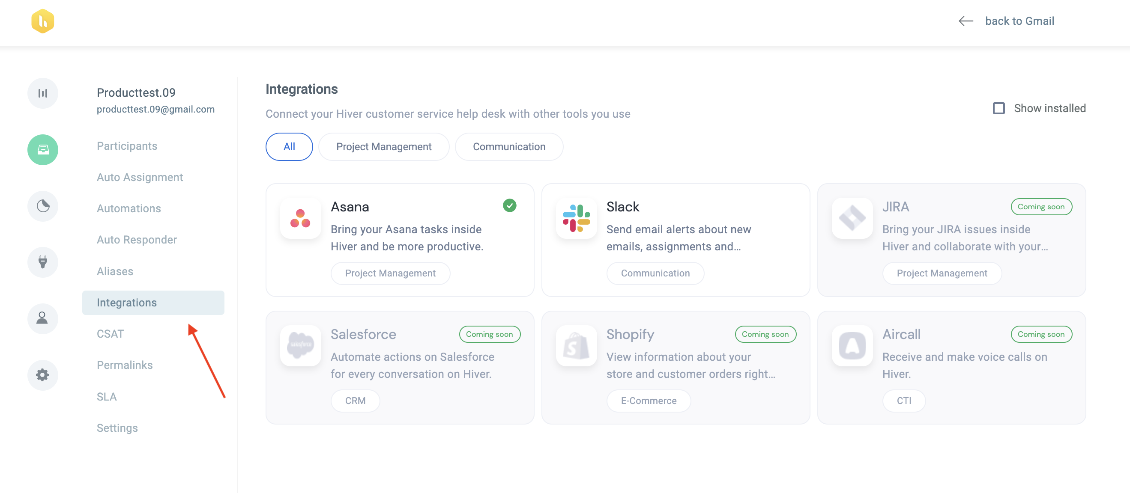
Task: Open the gear settings sidebar icon
Action: point(42,375)
